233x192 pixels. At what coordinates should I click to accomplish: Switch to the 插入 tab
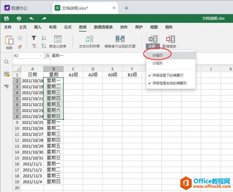pos(38,27)
